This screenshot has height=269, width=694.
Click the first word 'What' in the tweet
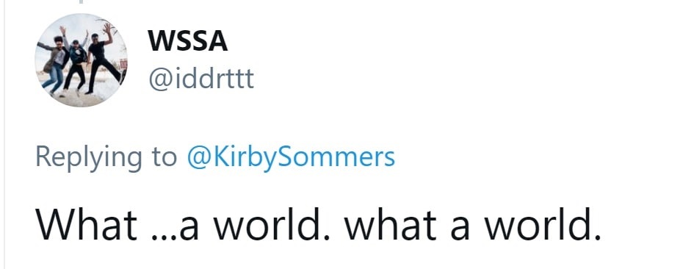click(87, 223)
